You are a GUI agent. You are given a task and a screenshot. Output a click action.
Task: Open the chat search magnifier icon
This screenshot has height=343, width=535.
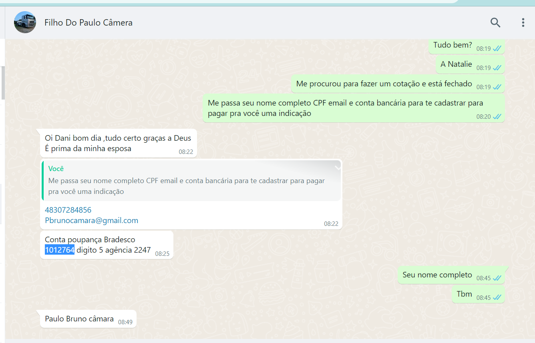[x=495, y=23]
